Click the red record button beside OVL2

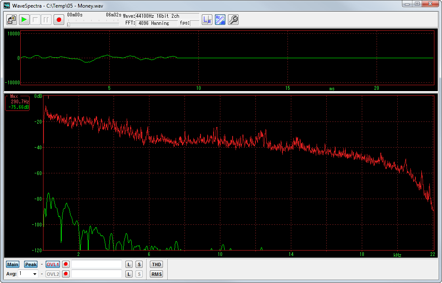click(66, 274)
